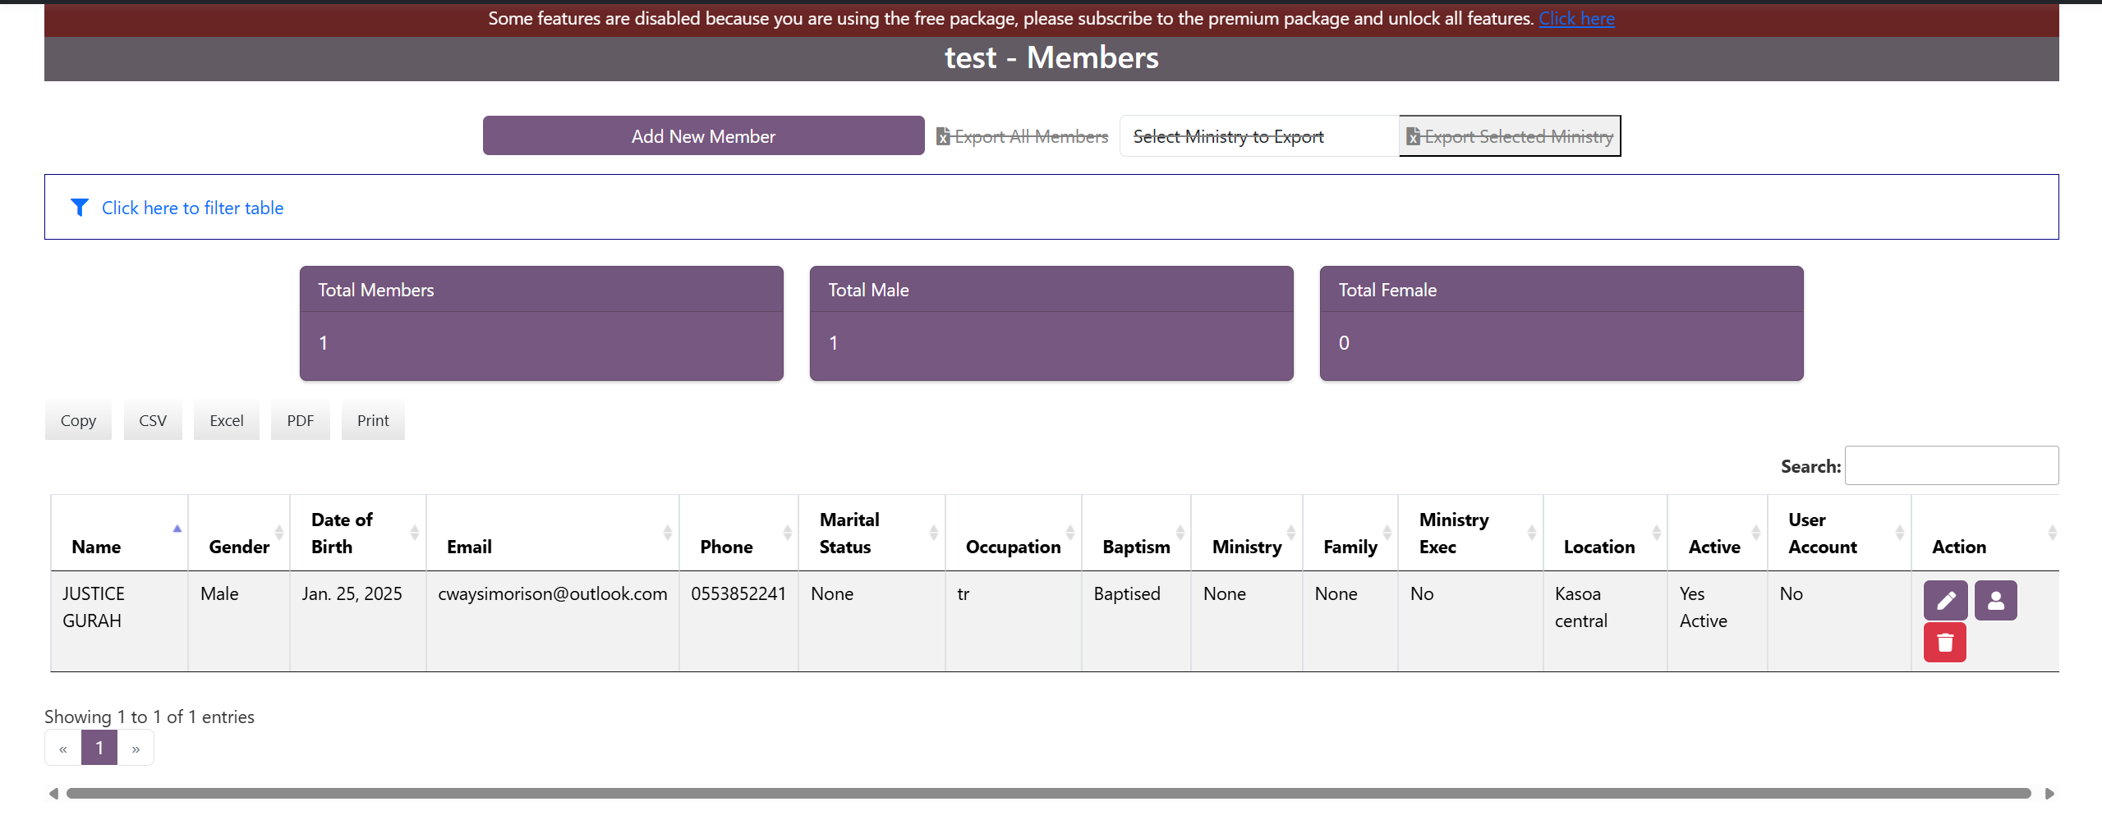Sort by Gender column header

(x=239, y=547)
